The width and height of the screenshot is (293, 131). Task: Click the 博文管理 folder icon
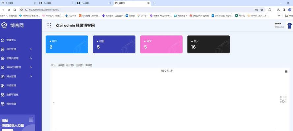coord(3,76)
